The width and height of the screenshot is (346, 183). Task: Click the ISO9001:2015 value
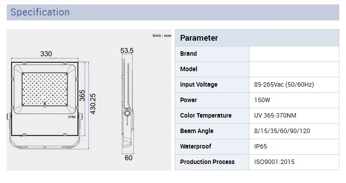coord(274,162)
